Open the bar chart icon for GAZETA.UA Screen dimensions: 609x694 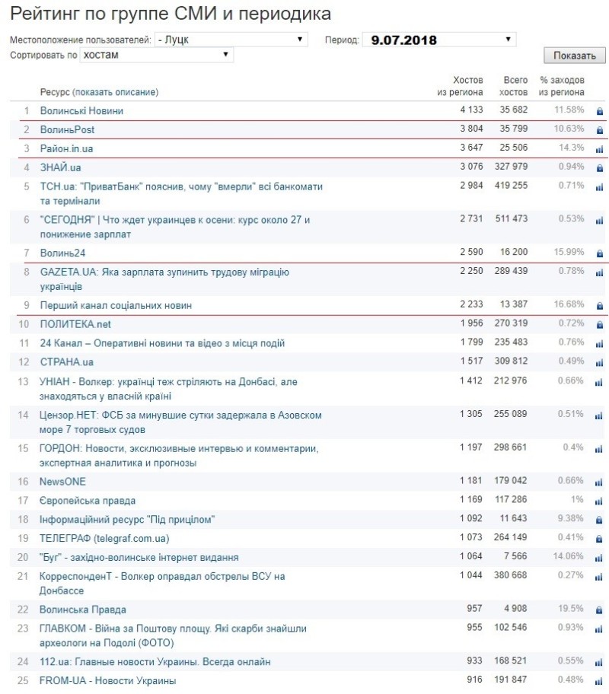point(599,272)
